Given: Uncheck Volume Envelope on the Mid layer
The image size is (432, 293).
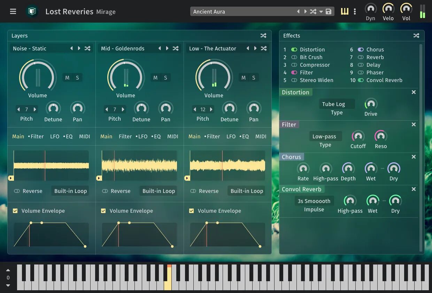Looking at the screenshot, I should [103, 211].
